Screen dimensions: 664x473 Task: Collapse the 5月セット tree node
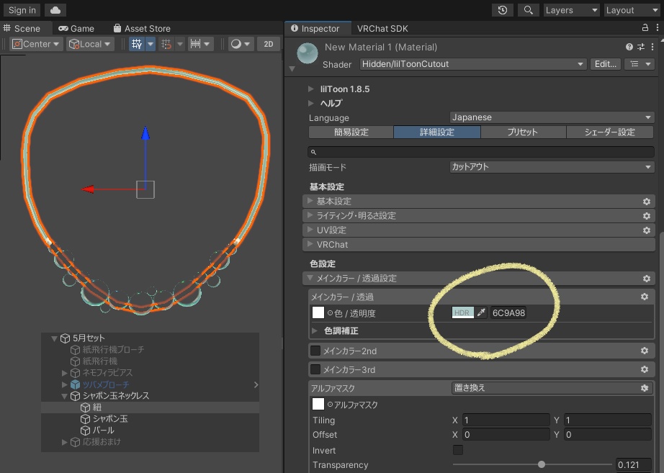point(54,338)
